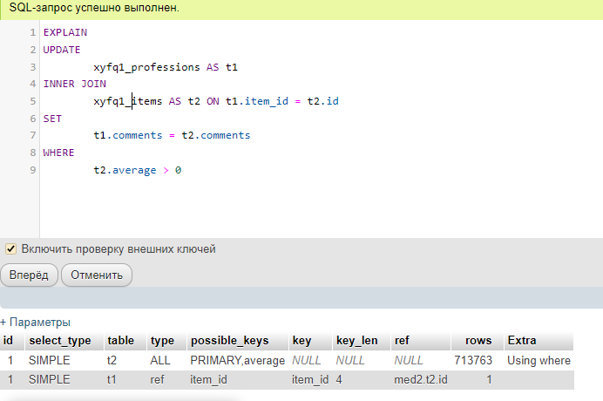Click the 'key_len' column header
Image resolution: width=603 pixels, height=401 pixels.
coord(356,340)
